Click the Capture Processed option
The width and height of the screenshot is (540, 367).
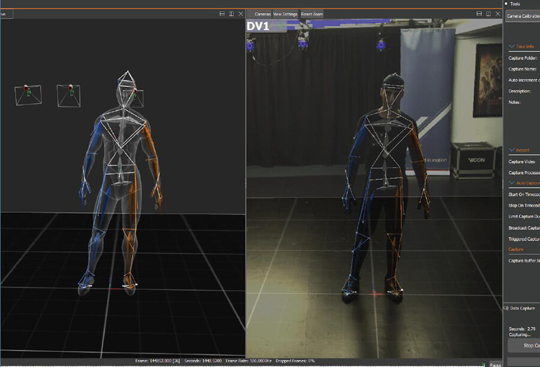(524, 173)
